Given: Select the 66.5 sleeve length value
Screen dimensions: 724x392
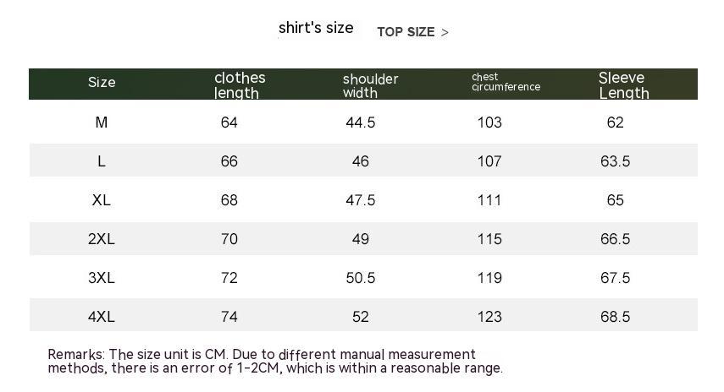Looking at the screenshot, I should 616,239.
